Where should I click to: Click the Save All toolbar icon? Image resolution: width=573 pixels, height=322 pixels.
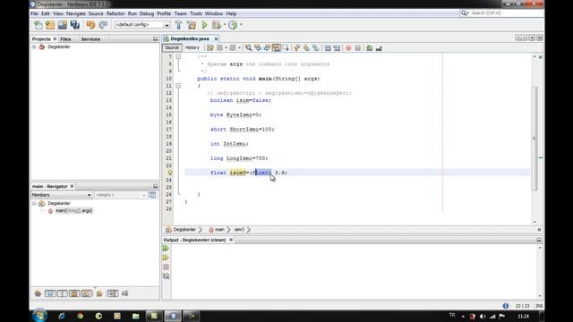pyautogui.click(x=75, y=25)
